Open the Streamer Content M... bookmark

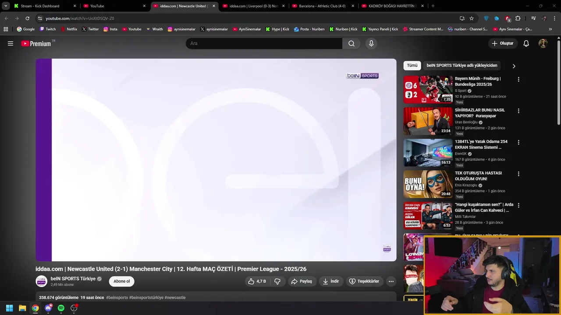[x=423, y=29]
